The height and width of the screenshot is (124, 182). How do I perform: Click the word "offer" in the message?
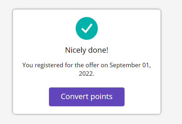point(92,65)
